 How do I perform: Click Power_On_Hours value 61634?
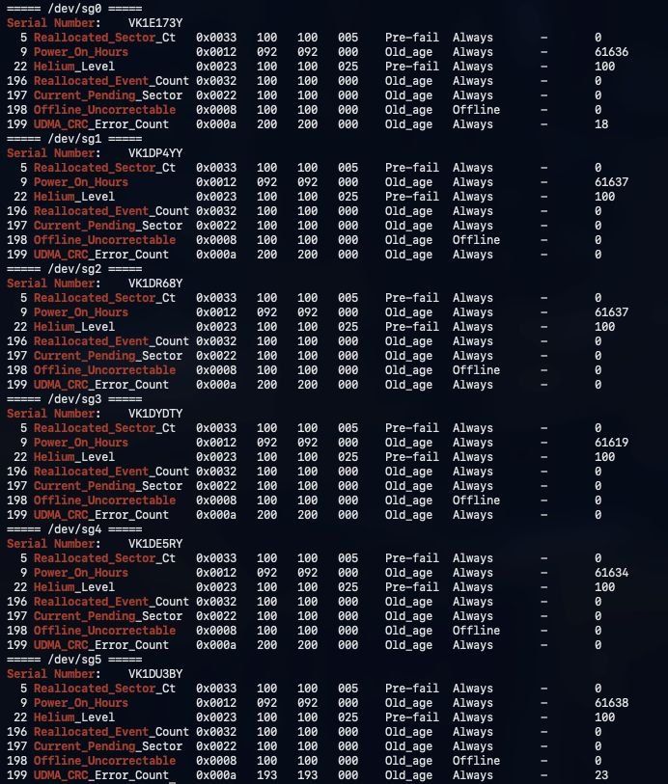click(611, 573)
